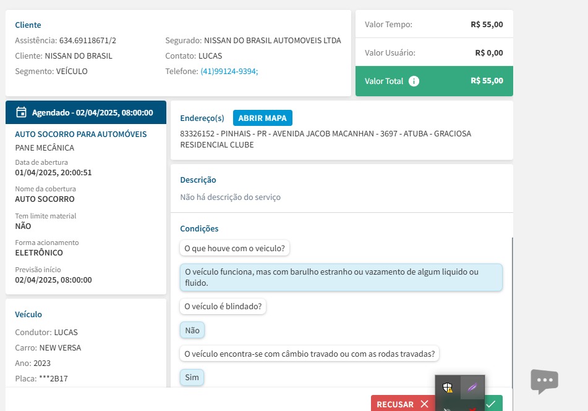Click the RECUSAR button label
588x411 pixels.
395,404
